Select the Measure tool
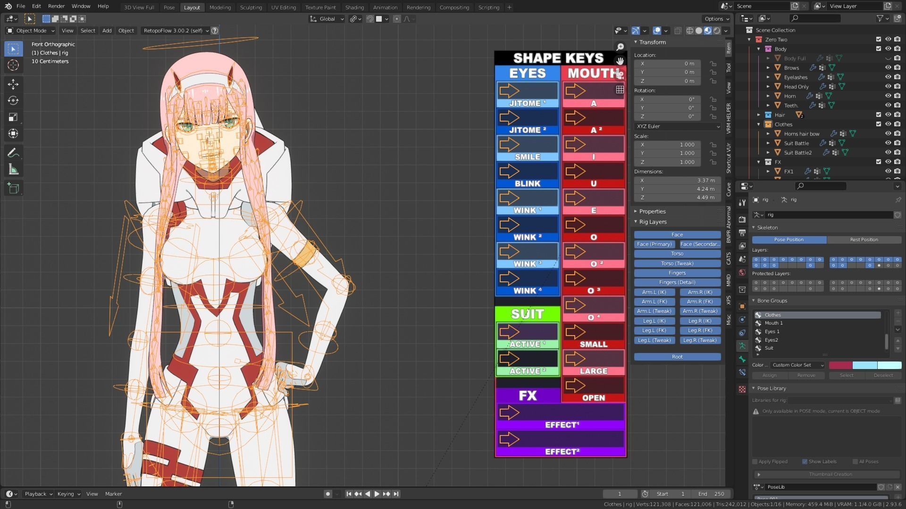The image size is (906, 509). (13, 170)
